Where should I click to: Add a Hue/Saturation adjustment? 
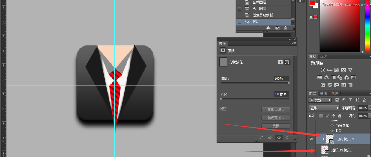point(320,77)
